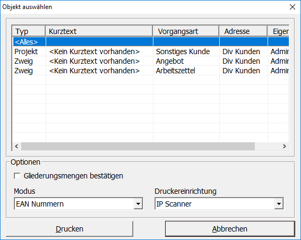
Task: Sort by the Typ column header
Action: coord(29,31)
